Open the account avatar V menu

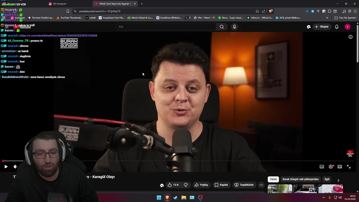348,27
